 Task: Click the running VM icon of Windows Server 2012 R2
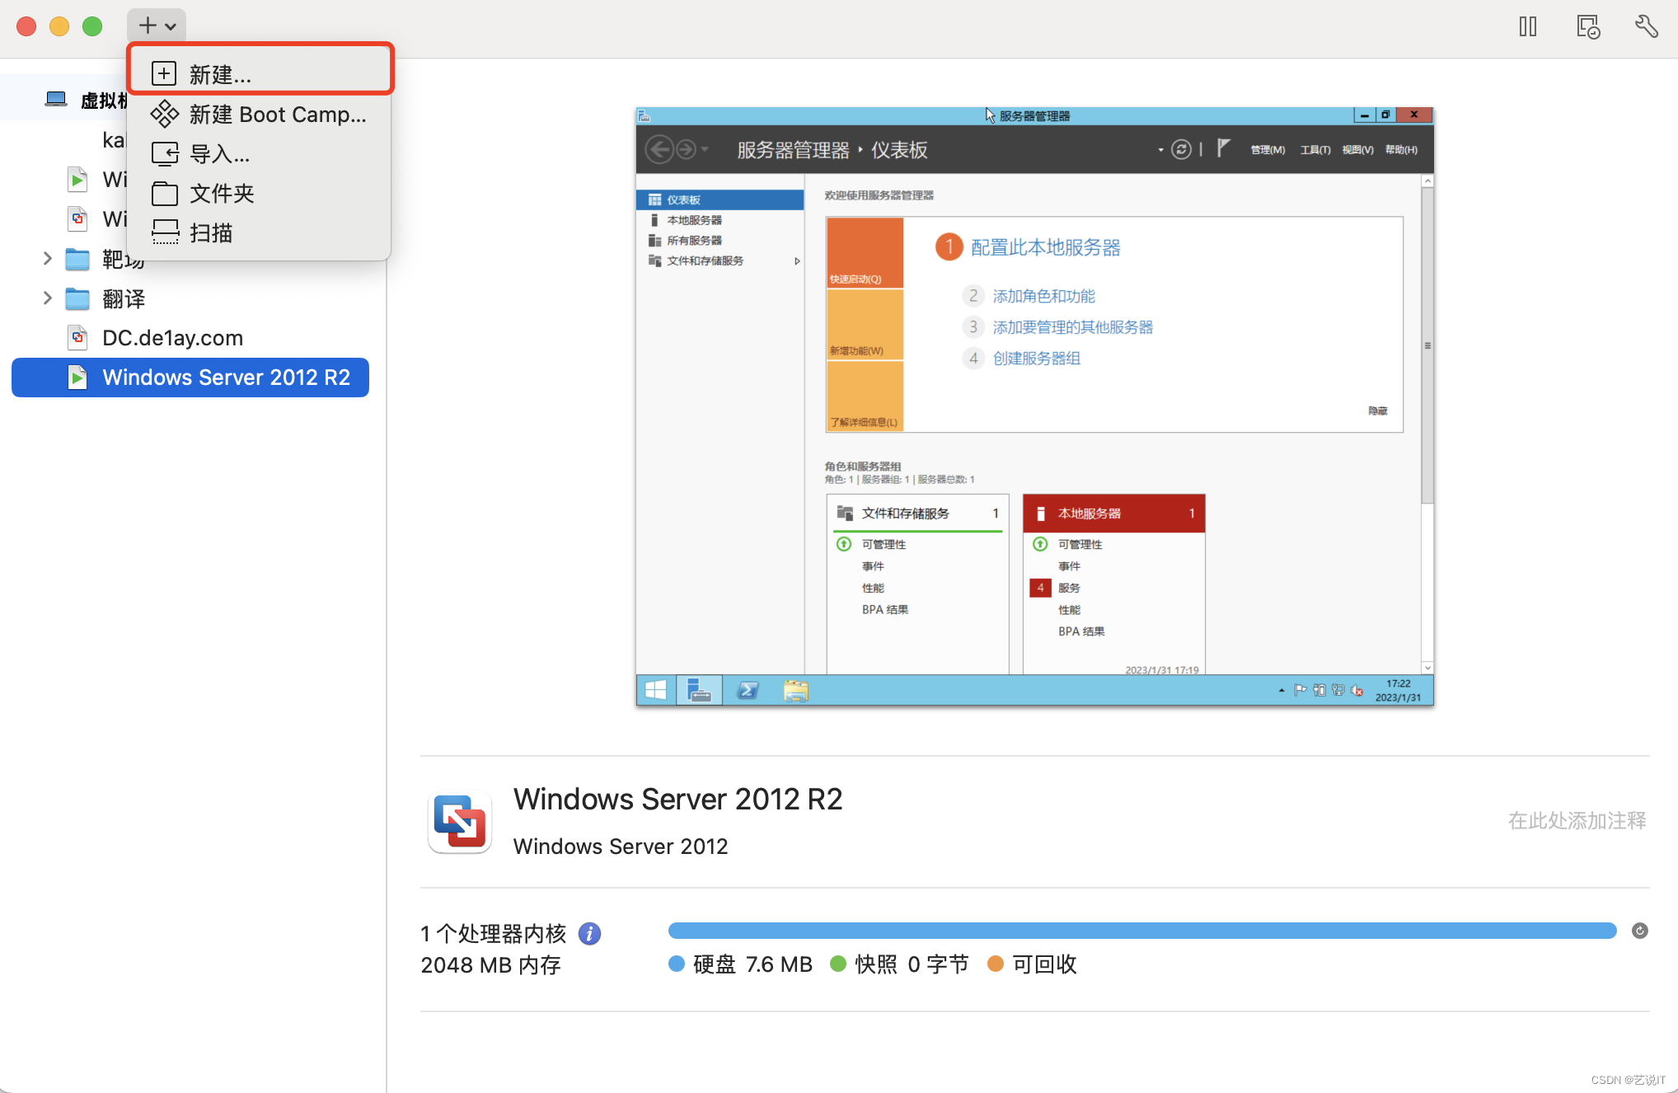(77, 378)
